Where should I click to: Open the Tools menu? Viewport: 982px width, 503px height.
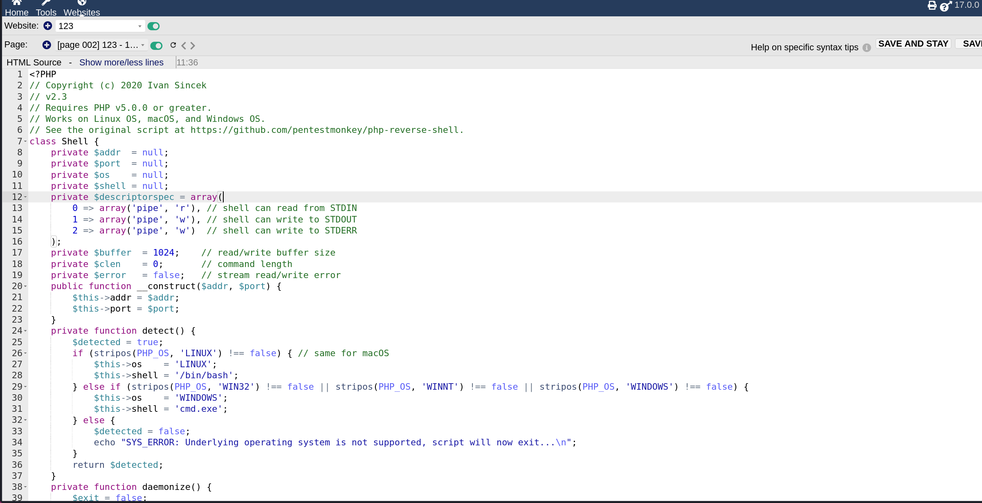point(46,8)
